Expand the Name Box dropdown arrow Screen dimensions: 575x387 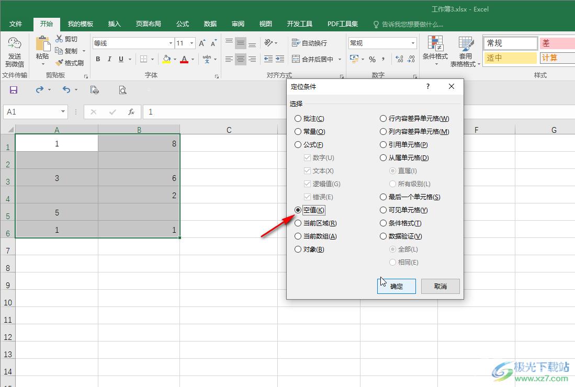coord(63,111)
